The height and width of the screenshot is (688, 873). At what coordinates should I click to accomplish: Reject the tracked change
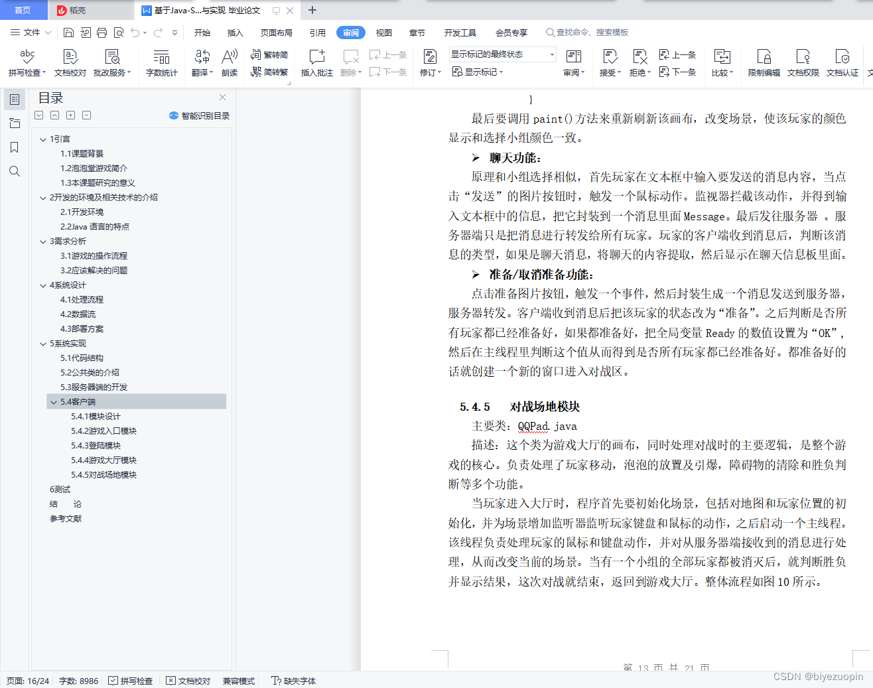[639, 63]
